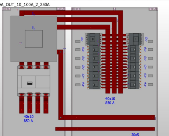Image resolution: width=169 pixels, height=136 pixels.
Task: Click the breaker beside label -3Q8
Action: click(x=94, y=67)
